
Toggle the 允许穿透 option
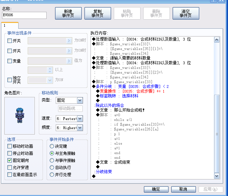(9, 167)
